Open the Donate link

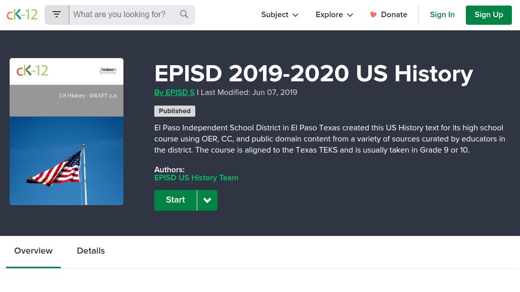click(388, 15)
